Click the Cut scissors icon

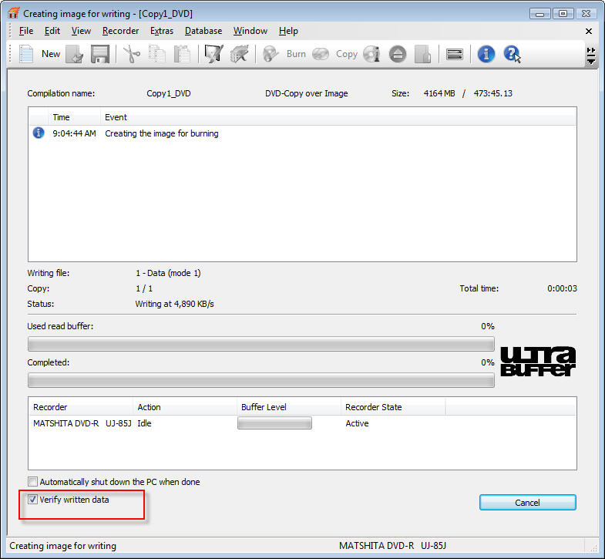[x=132, y=54]
